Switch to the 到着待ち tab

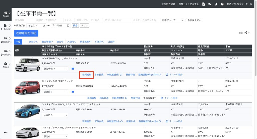(33, 42)
